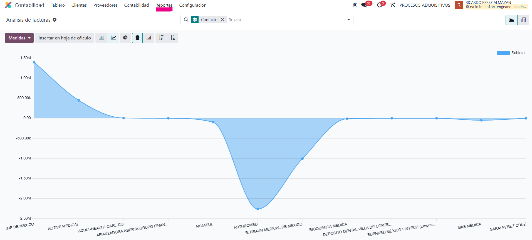Click Insertar en hoja de cálculo
Screen dimensions: 532x240
pyautogui.click(x=65, y=38)
